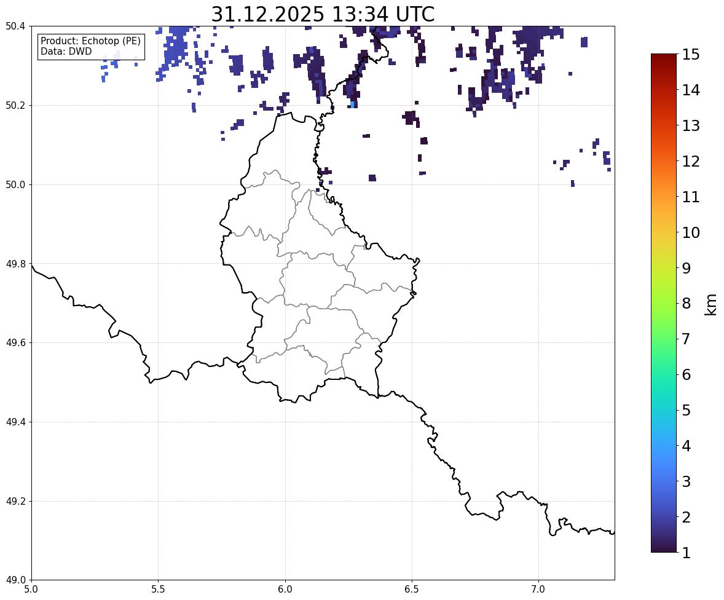Click the colorbar tick label 3
The width and height of the screenshot is (724, 600).
click(687, 481)
